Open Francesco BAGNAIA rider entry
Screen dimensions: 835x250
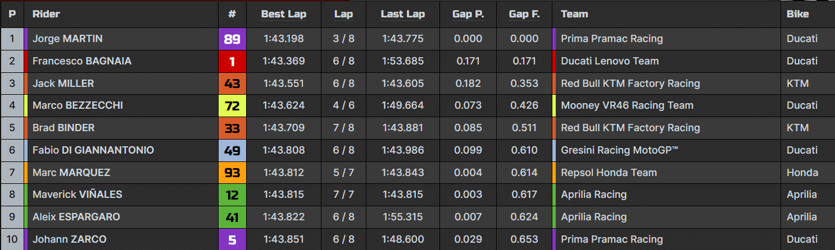pyautogui.click(x=82, y=61)
